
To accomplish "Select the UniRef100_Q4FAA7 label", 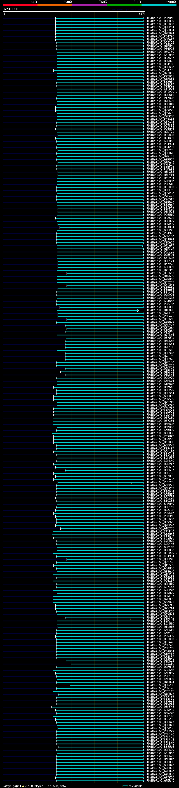I will (x=161, y=39).
